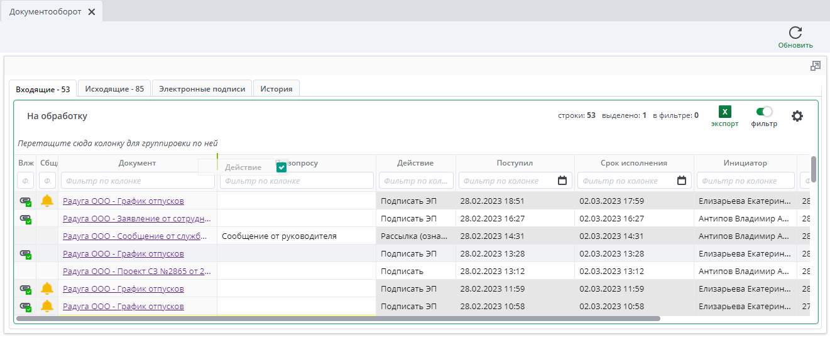Open График отпусков link received 18:51
The height and width of the screenshot is (338, 830).
click(123, 201)
